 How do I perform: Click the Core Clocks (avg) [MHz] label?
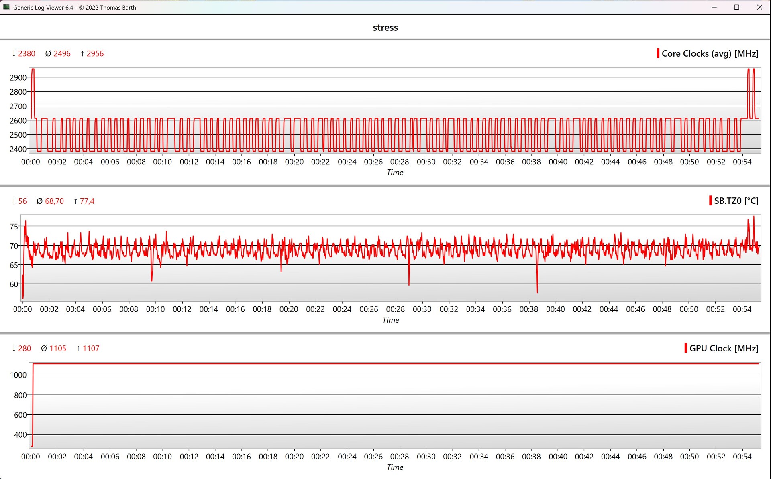pyautogui.click(x=710, y=53)
